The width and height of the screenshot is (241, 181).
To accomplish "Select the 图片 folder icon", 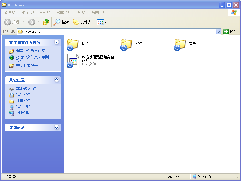I will [x=73, y=45].
